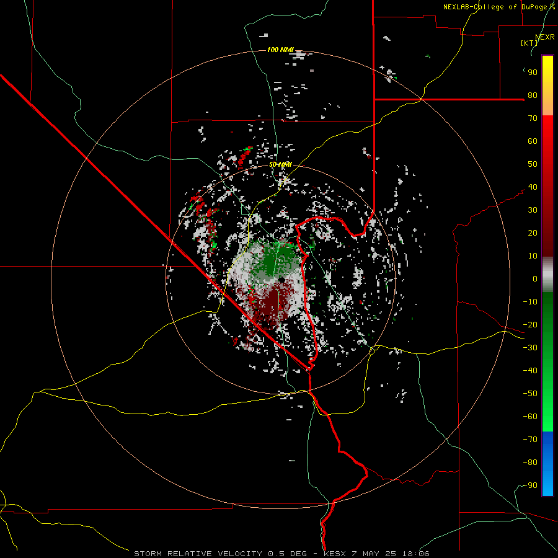558x558 pixels.
Task: Click the blue bottom segment of color bar
Action: tap(547, 464)
